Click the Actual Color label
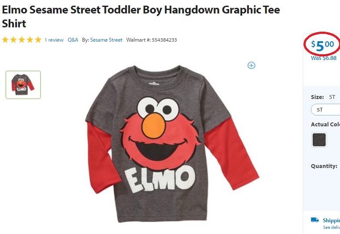 click(x=325, y=125)
